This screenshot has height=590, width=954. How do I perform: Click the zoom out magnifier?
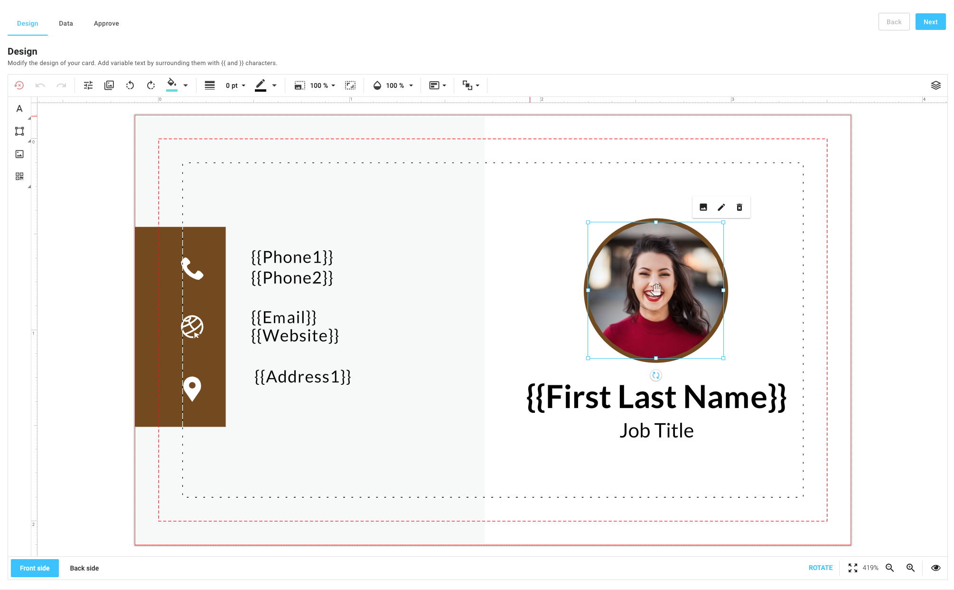tap(890, 568)
